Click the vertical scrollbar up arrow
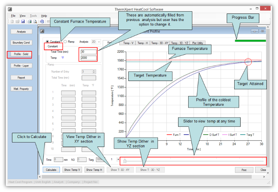This screenshot has height=192, width=278. tap(268, 27)
